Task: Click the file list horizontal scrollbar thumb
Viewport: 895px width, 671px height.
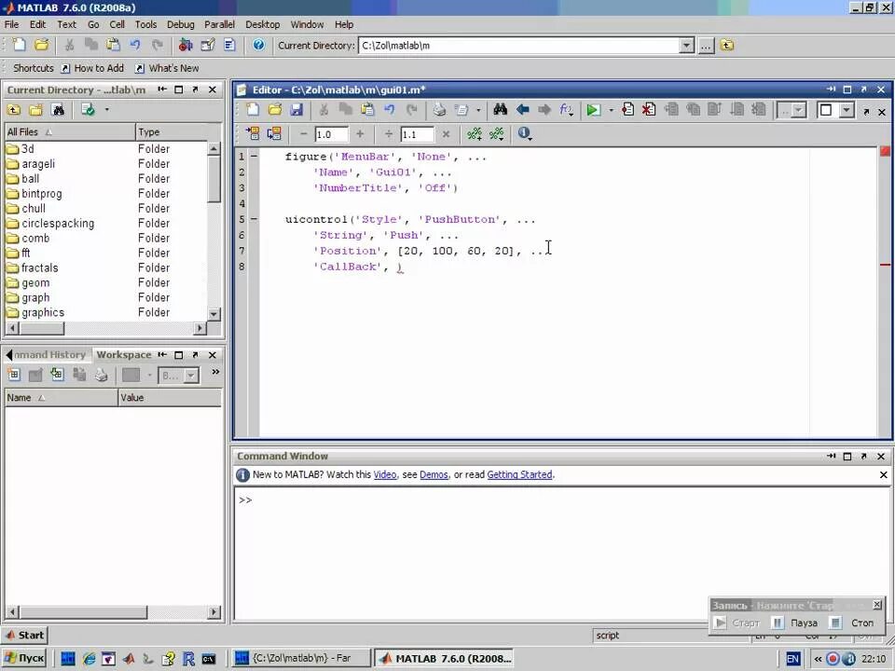Action: coord(42,328)
